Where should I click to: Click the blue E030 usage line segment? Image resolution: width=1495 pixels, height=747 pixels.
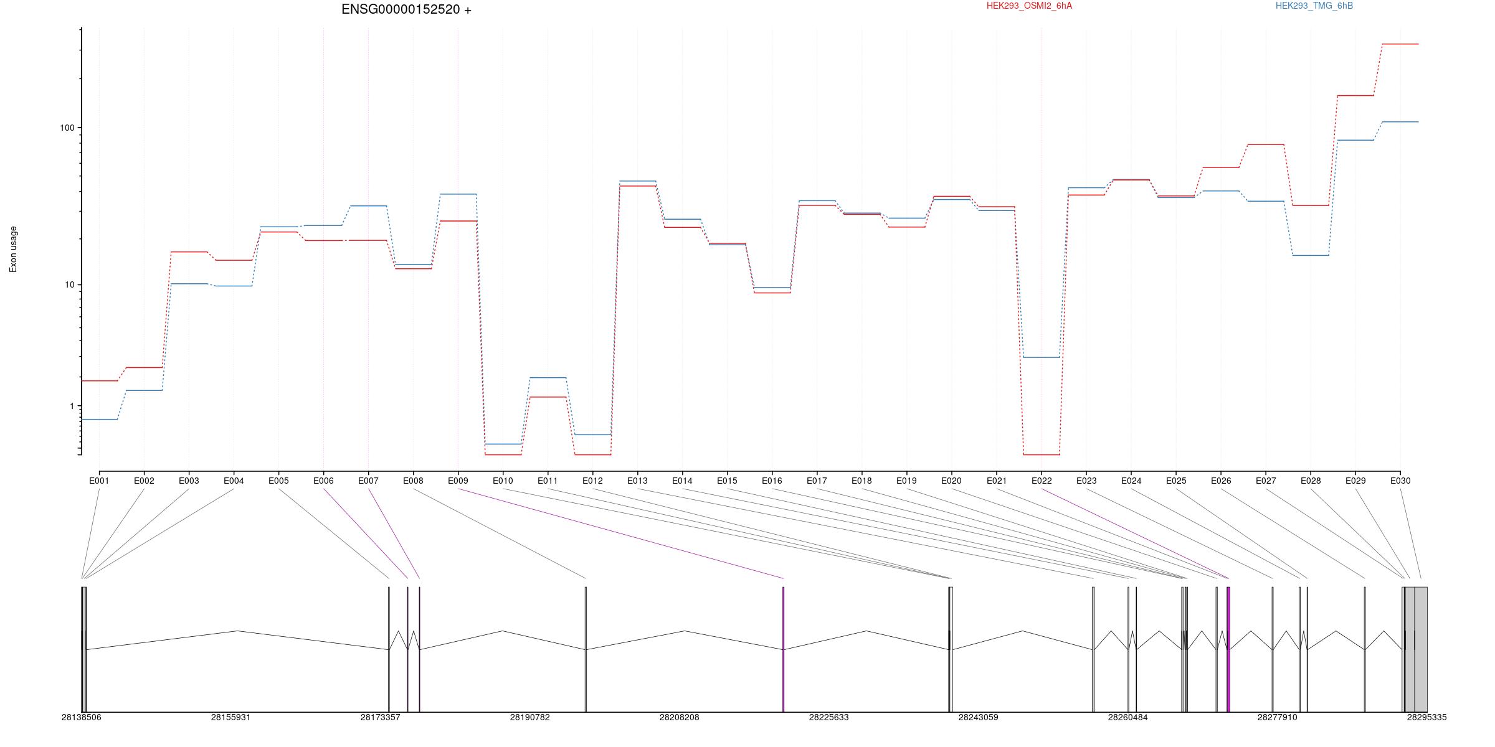click(1400, 122)
